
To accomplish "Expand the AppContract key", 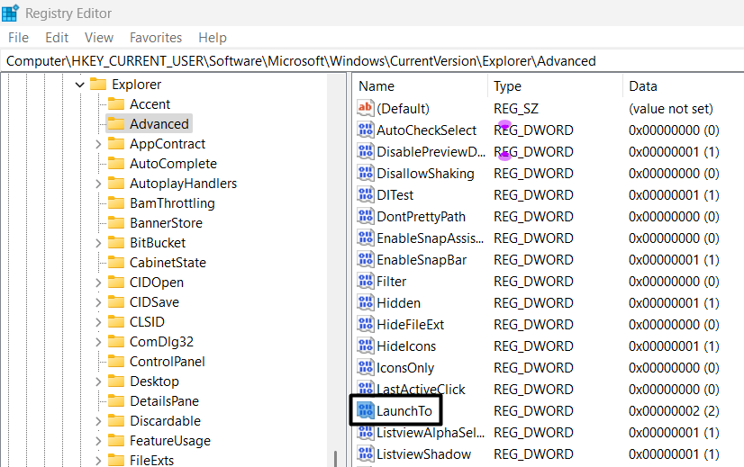I will point(98,144).
